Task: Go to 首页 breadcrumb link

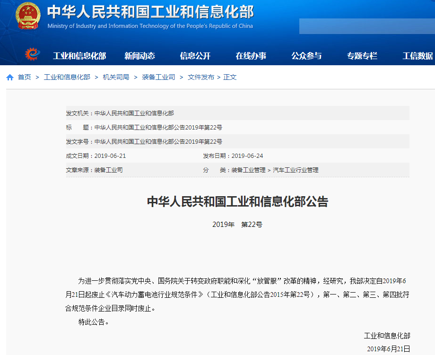Action: pos(25,77)
